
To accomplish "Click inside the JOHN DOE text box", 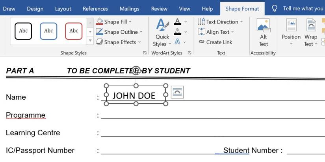I will (134, 95).
